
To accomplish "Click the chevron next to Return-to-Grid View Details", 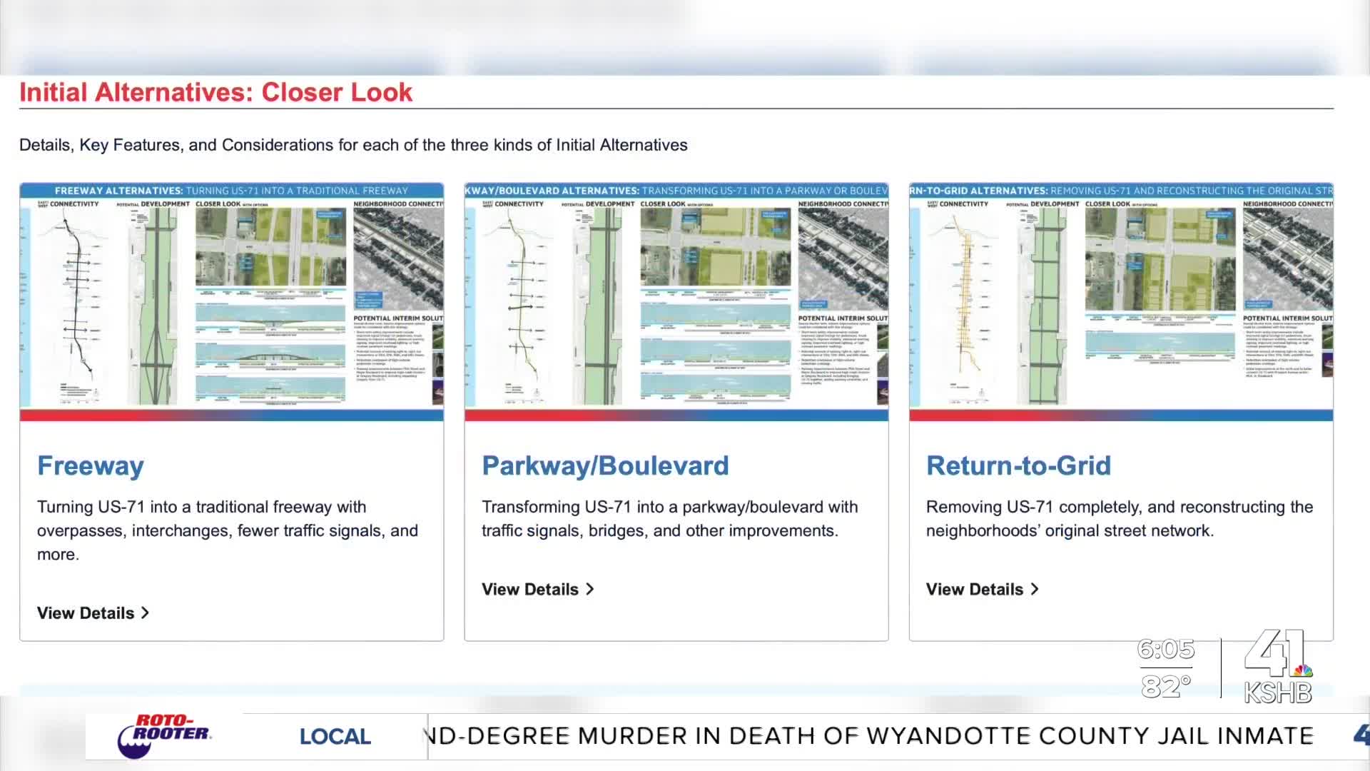I will click(x=1035, y=590).
